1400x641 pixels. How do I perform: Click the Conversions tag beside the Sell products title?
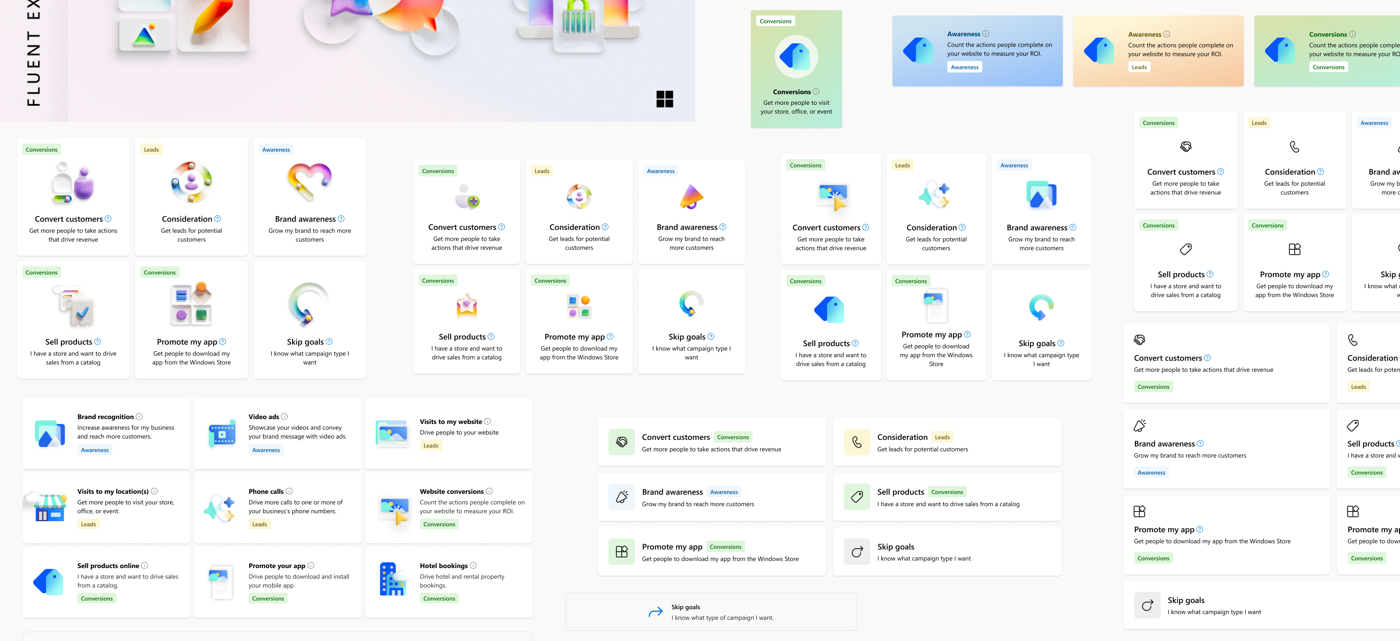tap(947, 492)
